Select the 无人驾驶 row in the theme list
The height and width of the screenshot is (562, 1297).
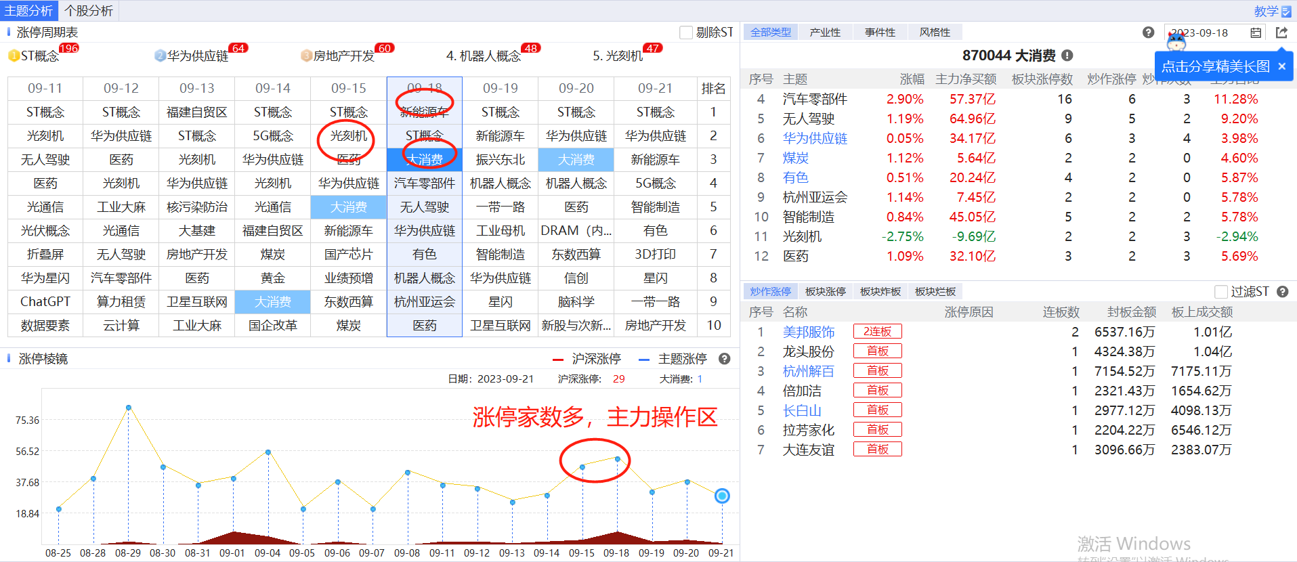point(1019,119)
